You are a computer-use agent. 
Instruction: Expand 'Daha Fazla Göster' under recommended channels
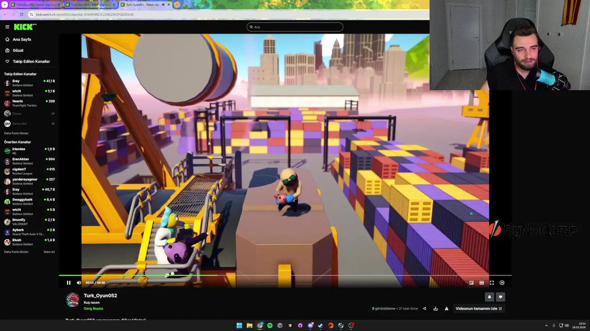click(16, 252)
